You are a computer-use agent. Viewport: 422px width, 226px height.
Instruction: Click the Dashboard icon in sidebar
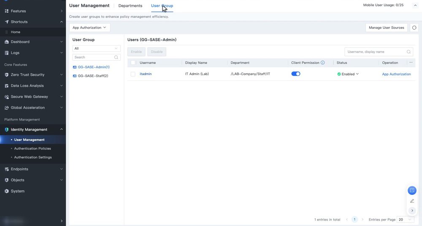click(7, 42)
